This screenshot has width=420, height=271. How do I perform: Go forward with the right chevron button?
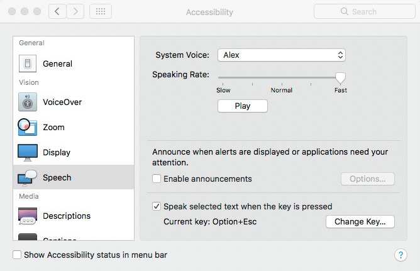coord(76,12)
